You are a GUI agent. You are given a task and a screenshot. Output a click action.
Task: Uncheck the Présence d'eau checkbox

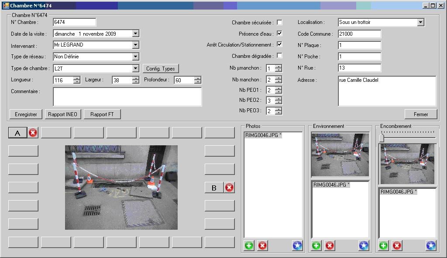tap(279, 33)
